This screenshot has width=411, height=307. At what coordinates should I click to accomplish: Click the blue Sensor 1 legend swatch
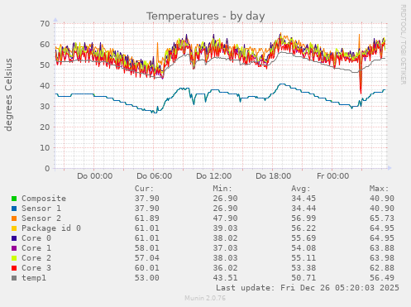(14, 209)
